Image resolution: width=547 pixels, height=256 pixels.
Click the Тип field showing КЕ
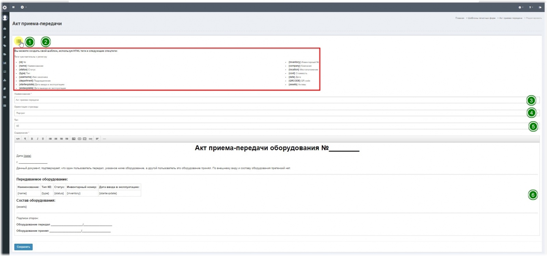click(277, 126)
